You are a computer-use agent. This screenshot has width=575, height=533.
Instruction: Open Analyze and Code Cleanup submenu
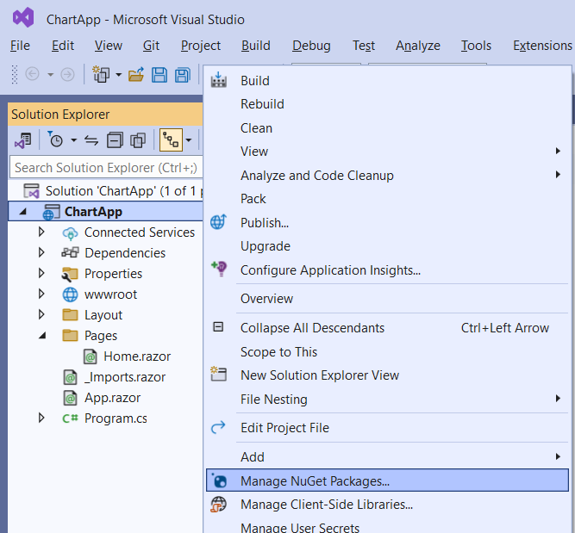coord(387,176)
